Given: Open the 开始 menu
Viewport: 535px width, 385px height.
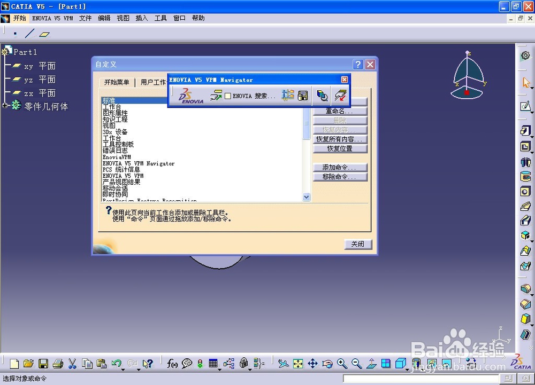Looking at the screenshot, I should 19,18.
